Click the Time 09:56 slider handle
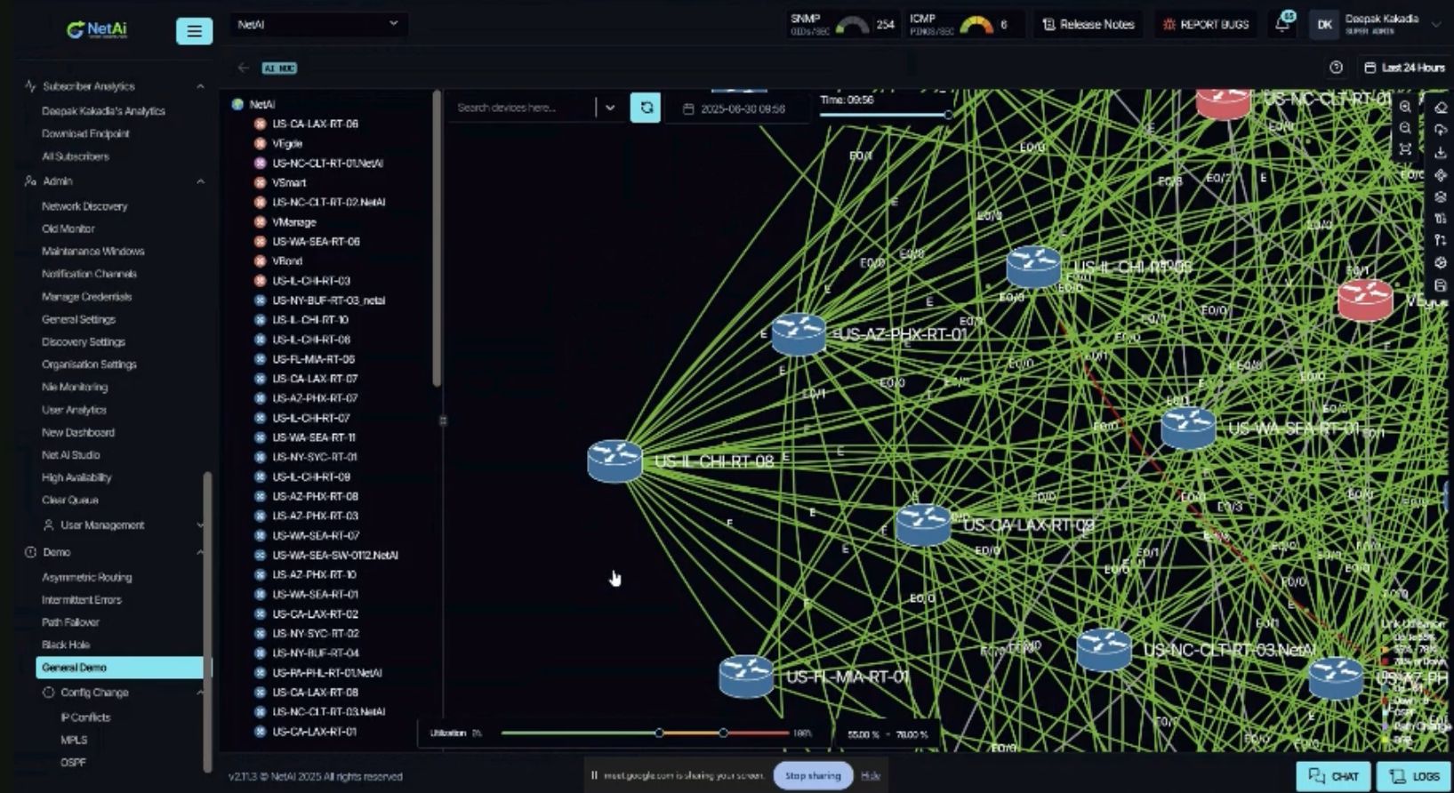 (x=948, y=115)
